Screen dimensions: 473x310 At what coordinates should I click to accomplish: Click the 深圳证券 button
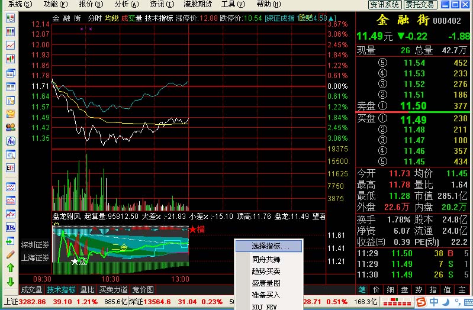35,244
